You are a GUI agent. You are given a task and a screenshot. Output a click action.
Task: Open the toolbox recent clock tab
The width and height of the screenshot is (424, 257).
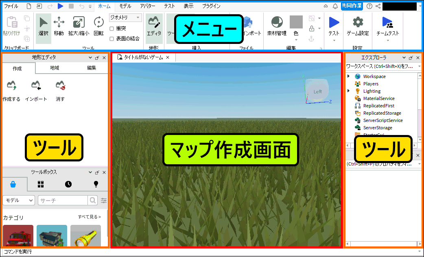coord(68,184)
